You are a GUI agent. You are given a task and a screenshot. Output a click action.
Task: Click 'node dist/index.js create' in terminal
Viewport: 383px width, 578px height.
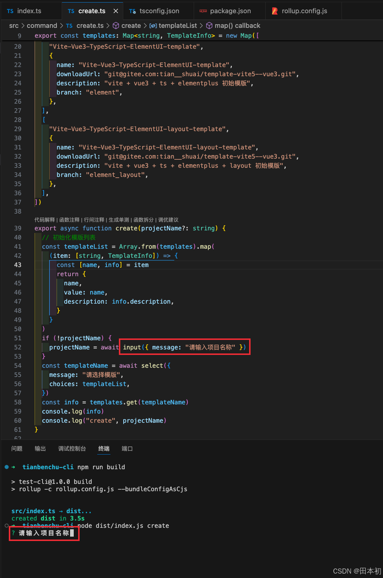coord(123,526)
